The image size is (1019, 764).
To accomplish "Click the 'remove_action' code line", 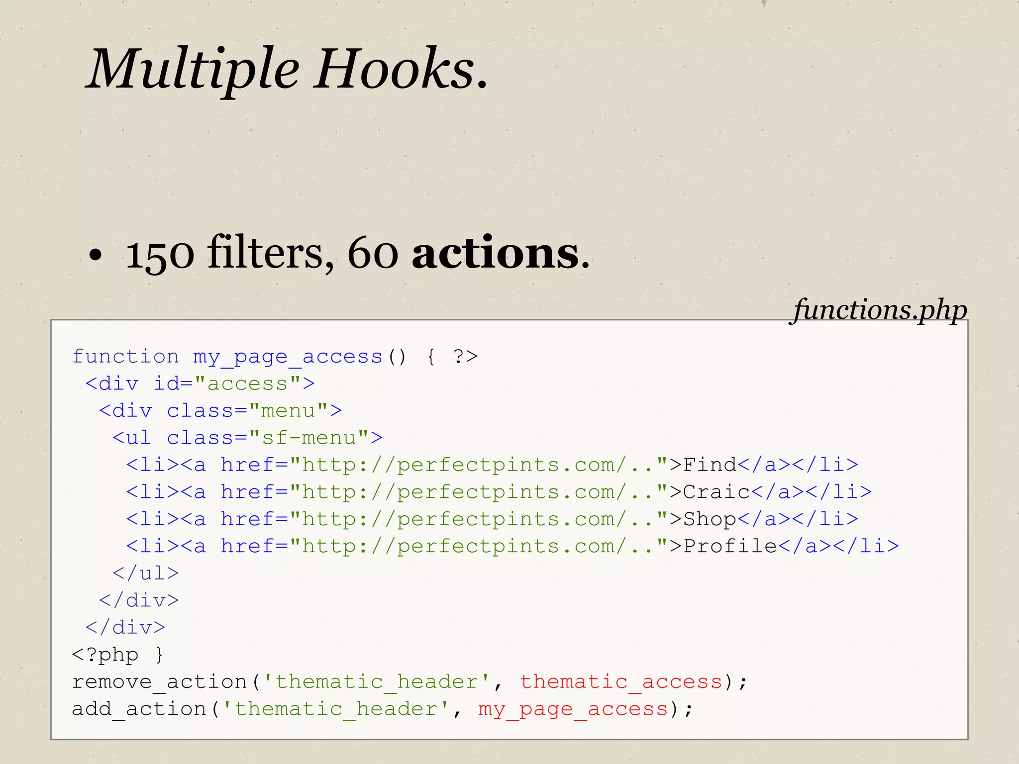I will (410, 682).
